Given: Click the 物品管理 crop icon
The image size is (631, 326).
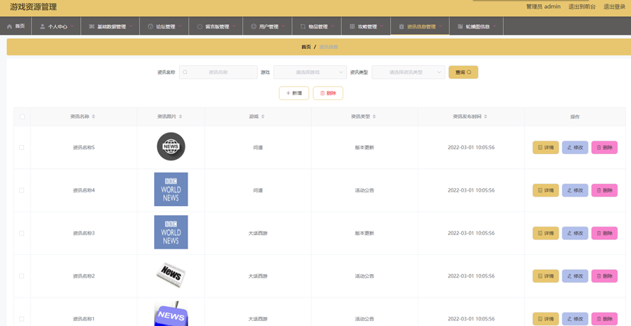Looking at the screenshot, I should (303, 26).
